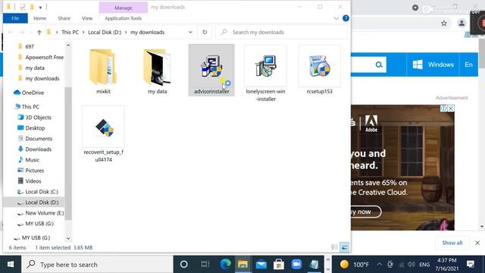Open Zoom from taskbar
Screen dimensions: 485x273
click(x=296, y=265)
